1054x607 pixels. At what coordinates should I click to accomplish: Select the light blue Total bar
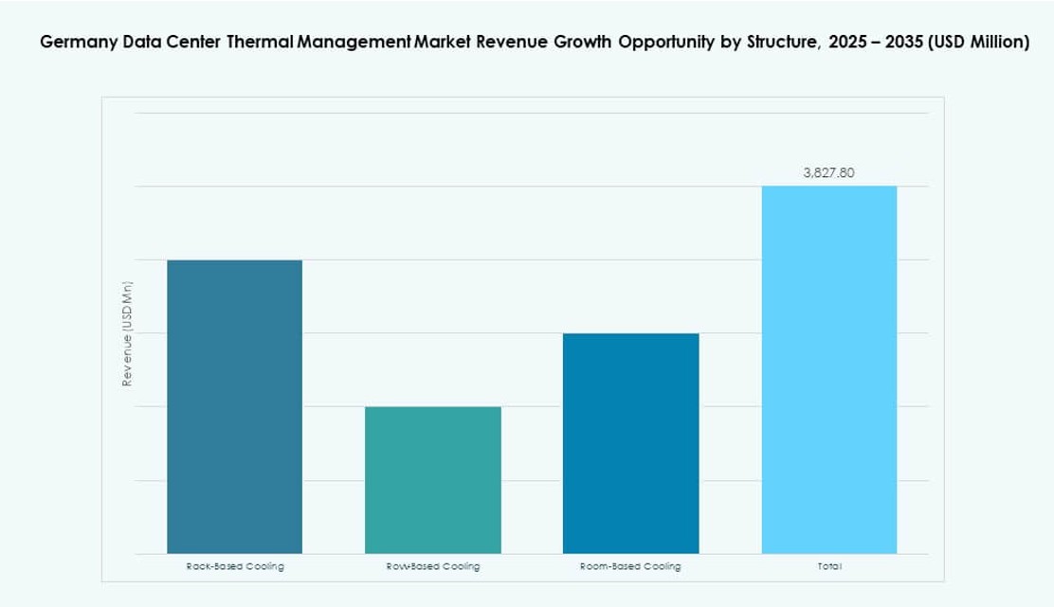coord(829,369)
